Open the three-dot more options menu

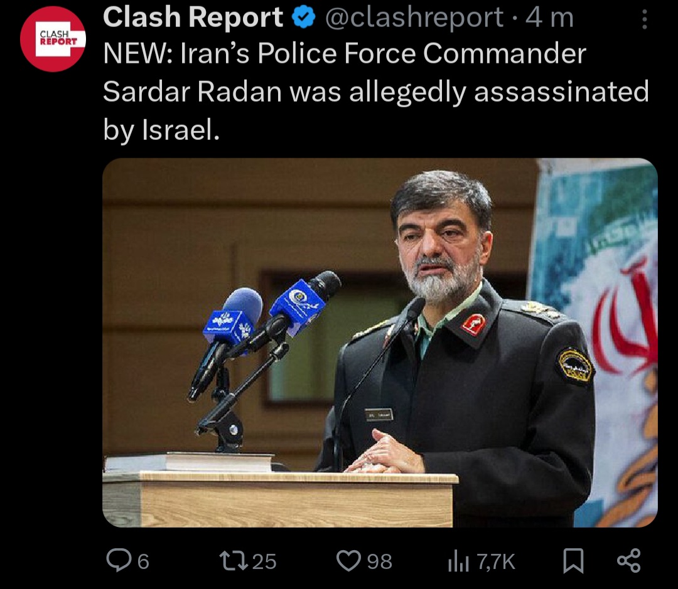pos(644,19)
